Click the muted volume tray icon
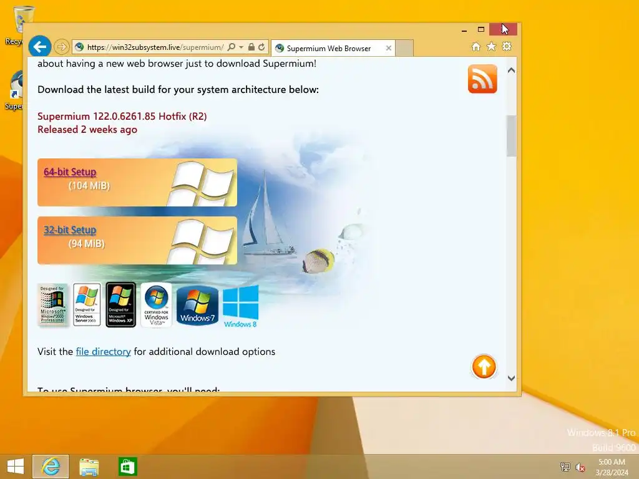The image size is (639, 479). pyautogui.click(x=580, y=467)
